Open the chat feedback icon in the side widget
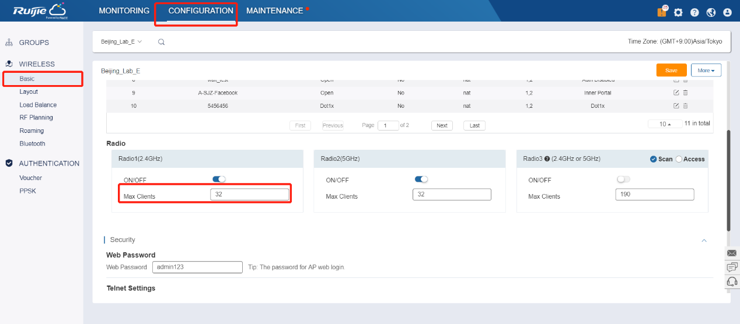The width and height of the screenshot is (740, 324). coord(732,267)
